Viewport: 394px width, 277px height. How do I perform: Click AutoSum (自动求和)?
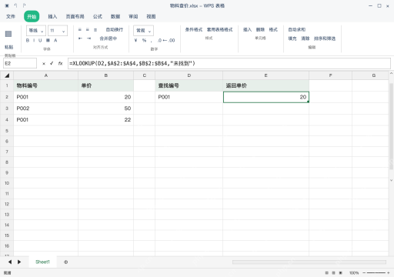click(x=297, y=30)
